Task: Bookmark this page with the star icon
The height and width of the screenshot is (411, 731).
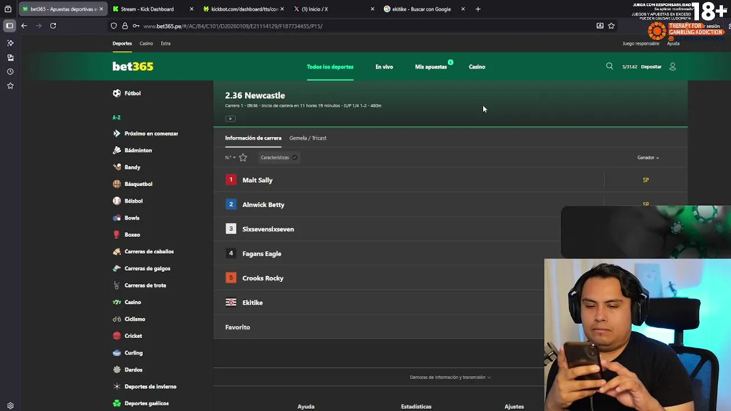Action: pos(611,26)
